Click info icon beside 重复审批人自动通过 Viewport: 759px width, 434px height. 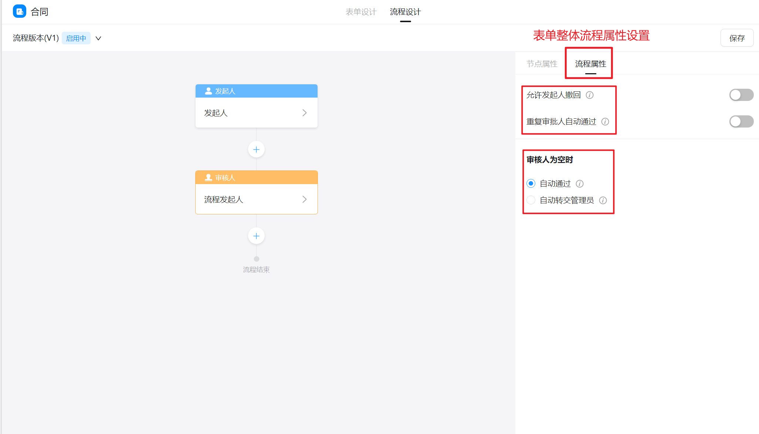click(605, 122)
